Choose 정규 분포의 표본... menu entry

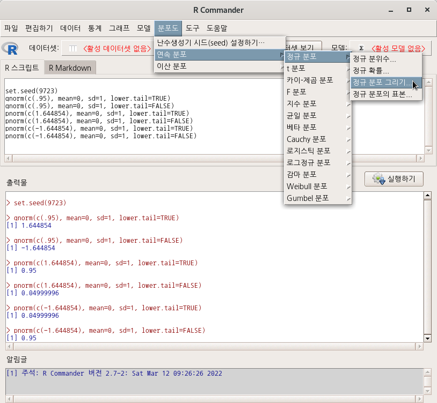pyautogui.click(x=387, y=94)
